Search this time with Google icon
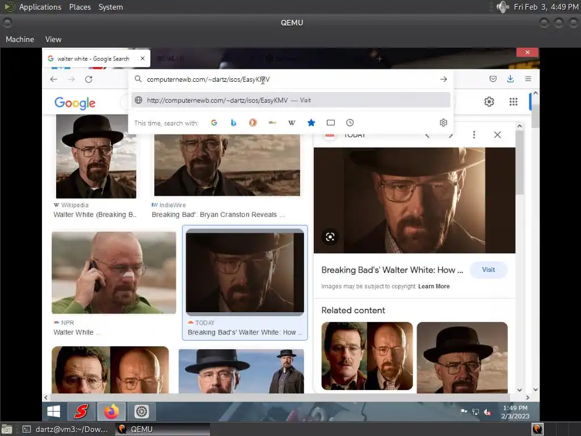Viewport: 581px width, 436px height. [x=214, y=123]
